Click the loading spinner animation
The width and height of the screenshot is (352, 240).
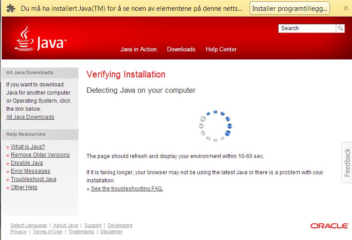tap(215, 126)
